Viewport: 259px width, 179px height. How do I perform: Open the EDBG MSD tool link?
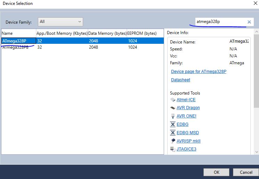[188, 132]
